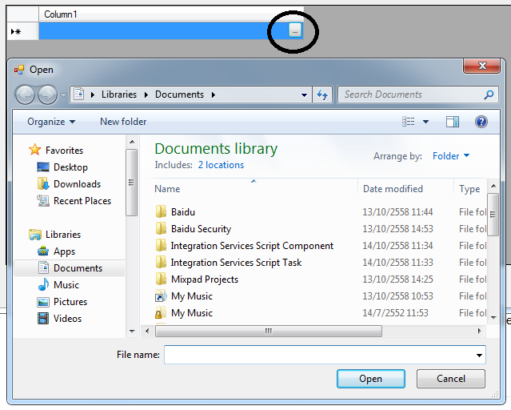Expand the arrow before Libraries breadcrumb
The image size is (511, 410).
pyautogui.click(x=93, y=94)
